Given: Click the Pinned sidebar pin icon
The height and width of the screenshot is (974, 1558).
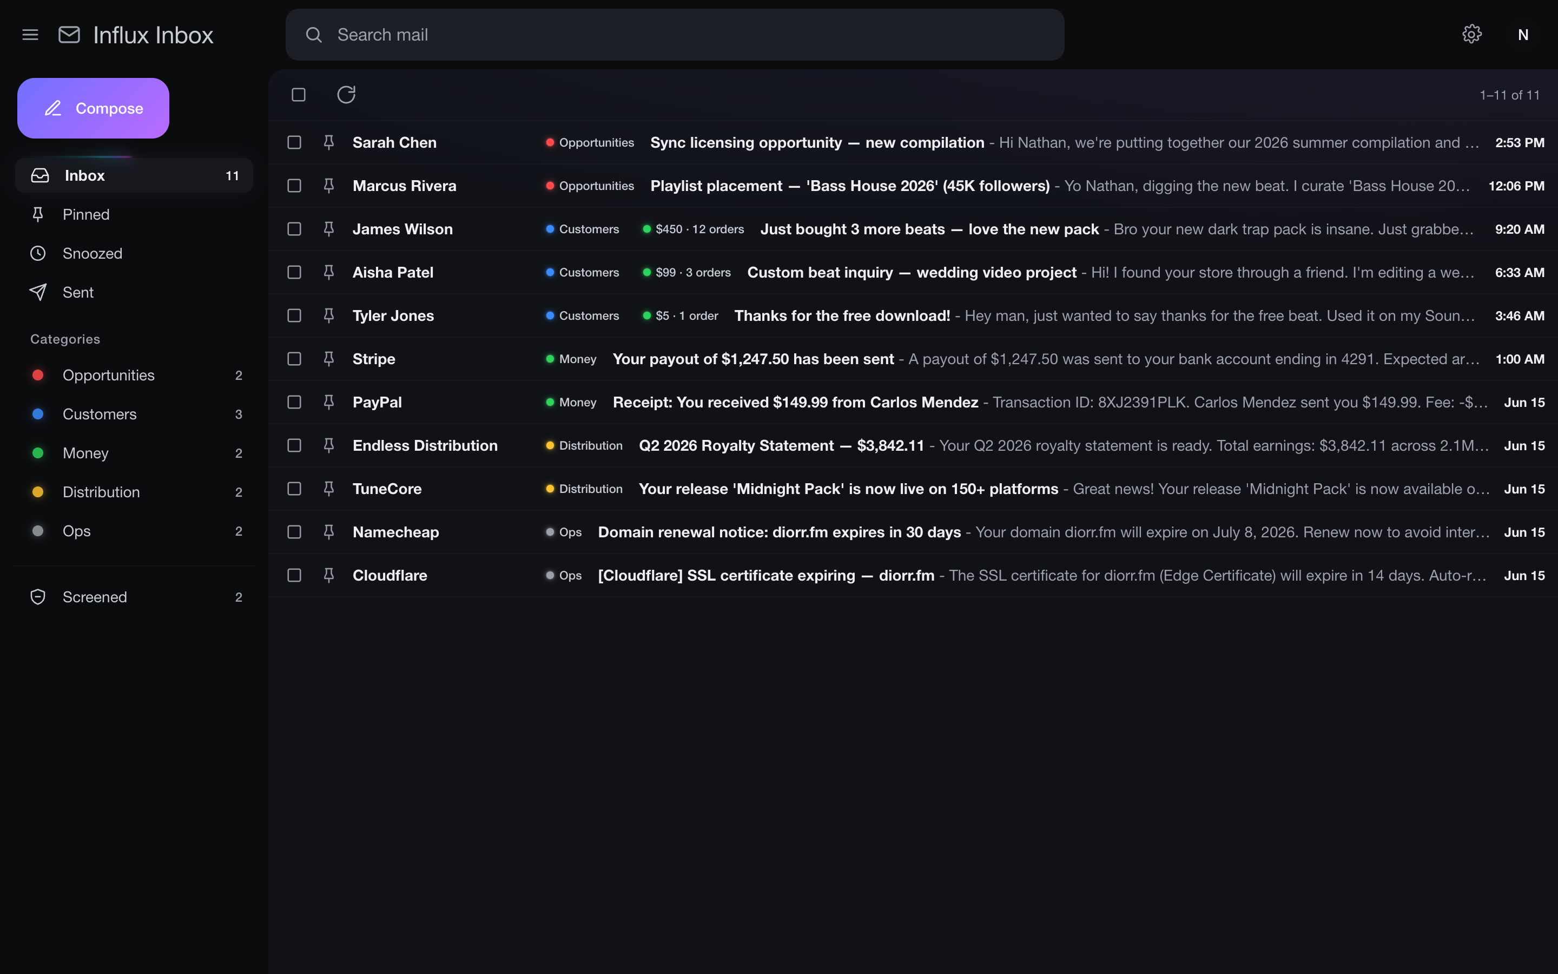Looking at the screenshot, I should [x=38, y=214].
